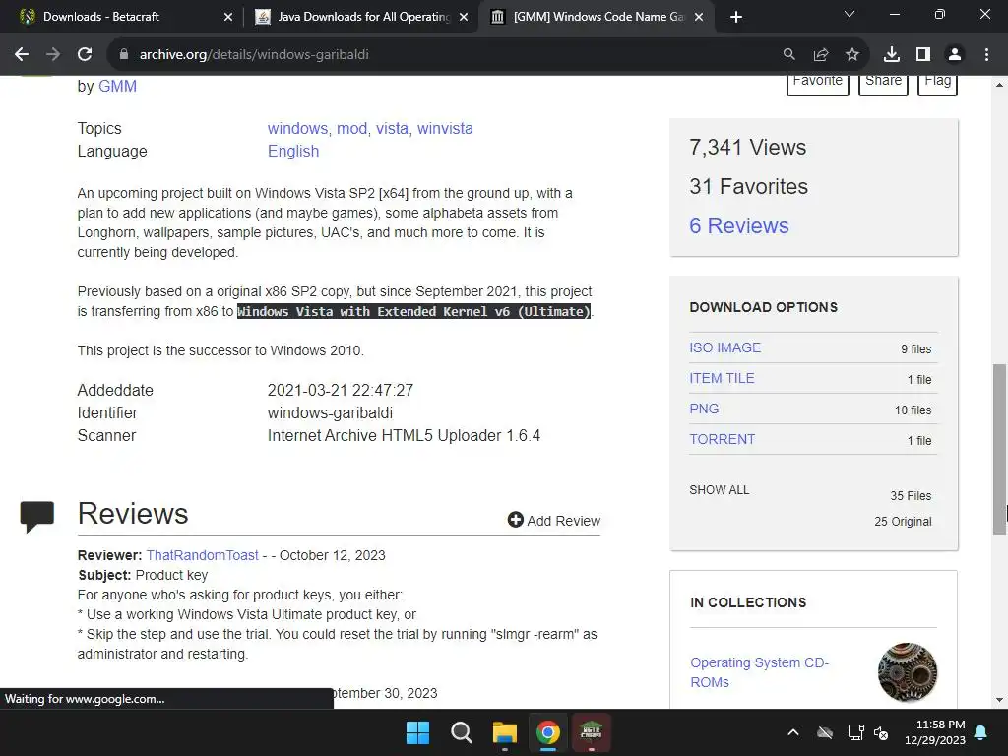
Task: Open the mod topic link
Action: click(x=351, y=129)
